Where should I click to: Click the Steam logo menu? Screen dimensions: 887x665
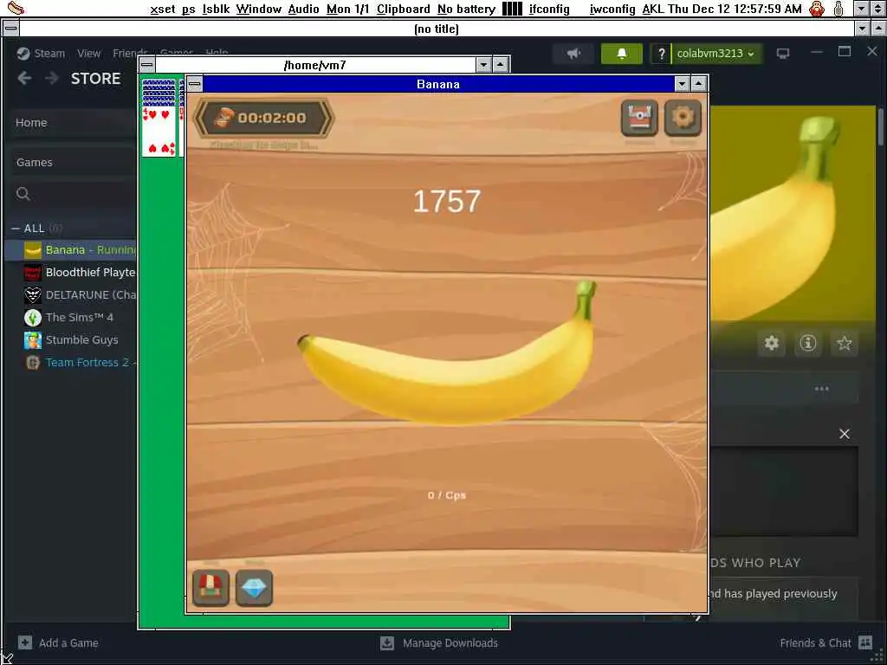pos(40,53)
